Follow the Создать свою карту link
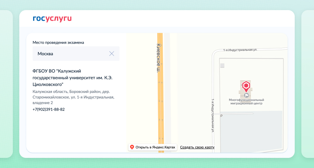The height and width of the screenshot is (168, 314). (197, 147)
